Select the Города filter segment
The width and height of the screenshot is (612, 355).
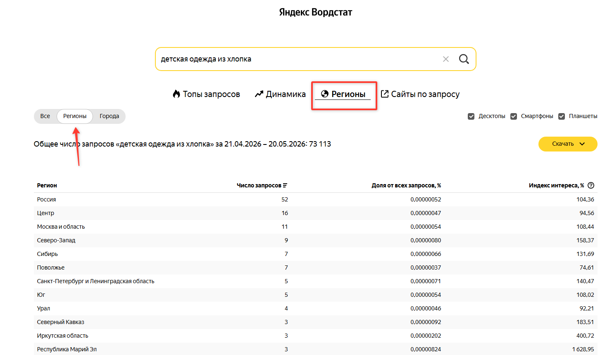tap(109, 116)
